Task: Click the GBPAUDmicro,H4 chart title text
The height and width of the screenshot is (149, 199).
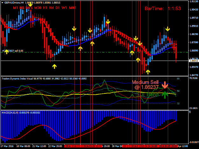Action: [14, 3]
